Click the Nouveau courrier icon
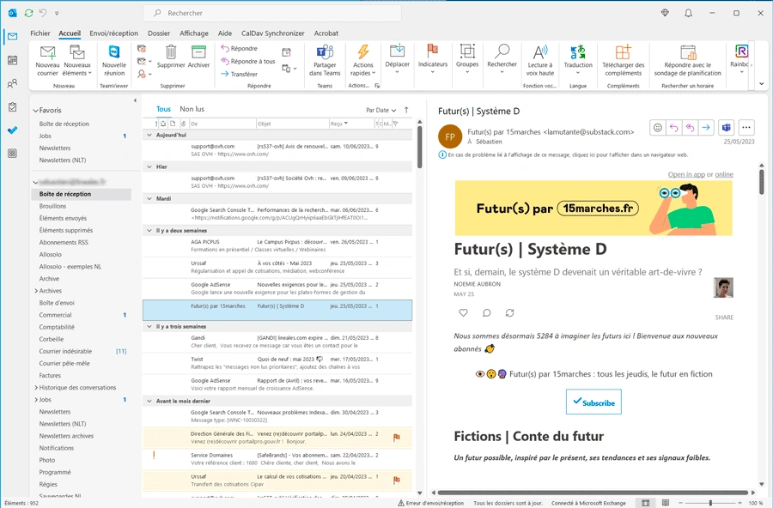The height and width of the screenshot is (508, 773). (47, 53)
